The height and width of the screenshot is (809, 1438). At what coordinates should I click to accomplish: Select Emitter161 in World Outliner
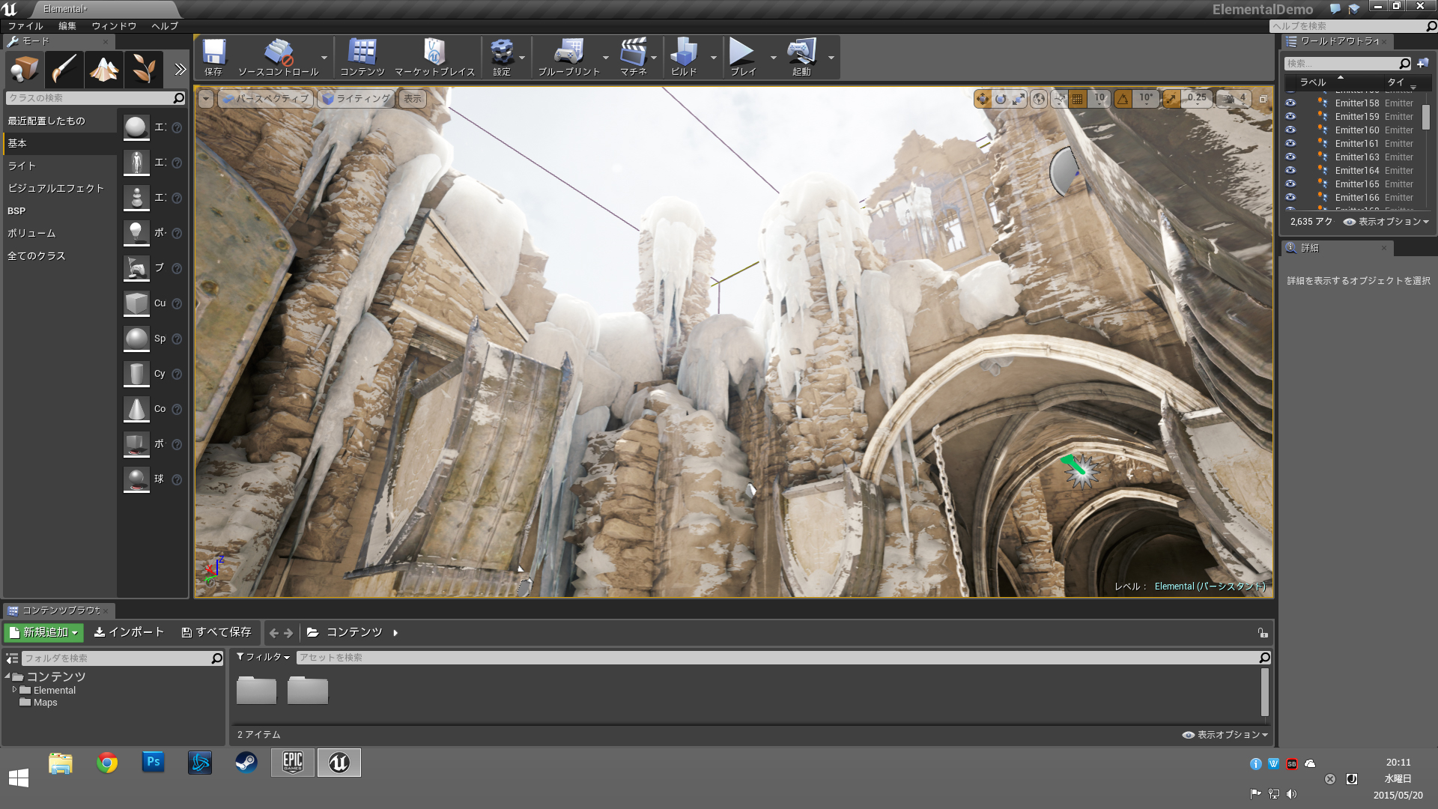(1356, 144)
